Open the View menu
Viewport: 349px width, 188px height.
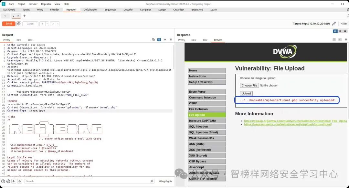click(x=58, y=4)
